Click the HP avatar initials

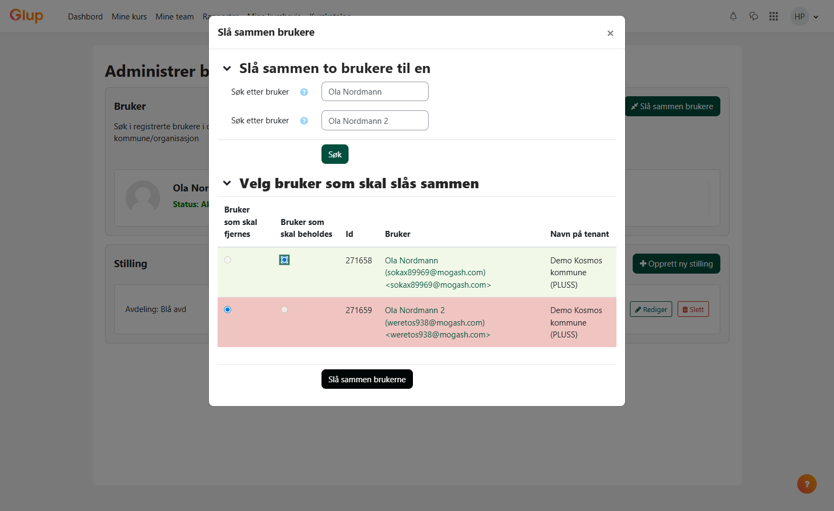click(799, 16)
